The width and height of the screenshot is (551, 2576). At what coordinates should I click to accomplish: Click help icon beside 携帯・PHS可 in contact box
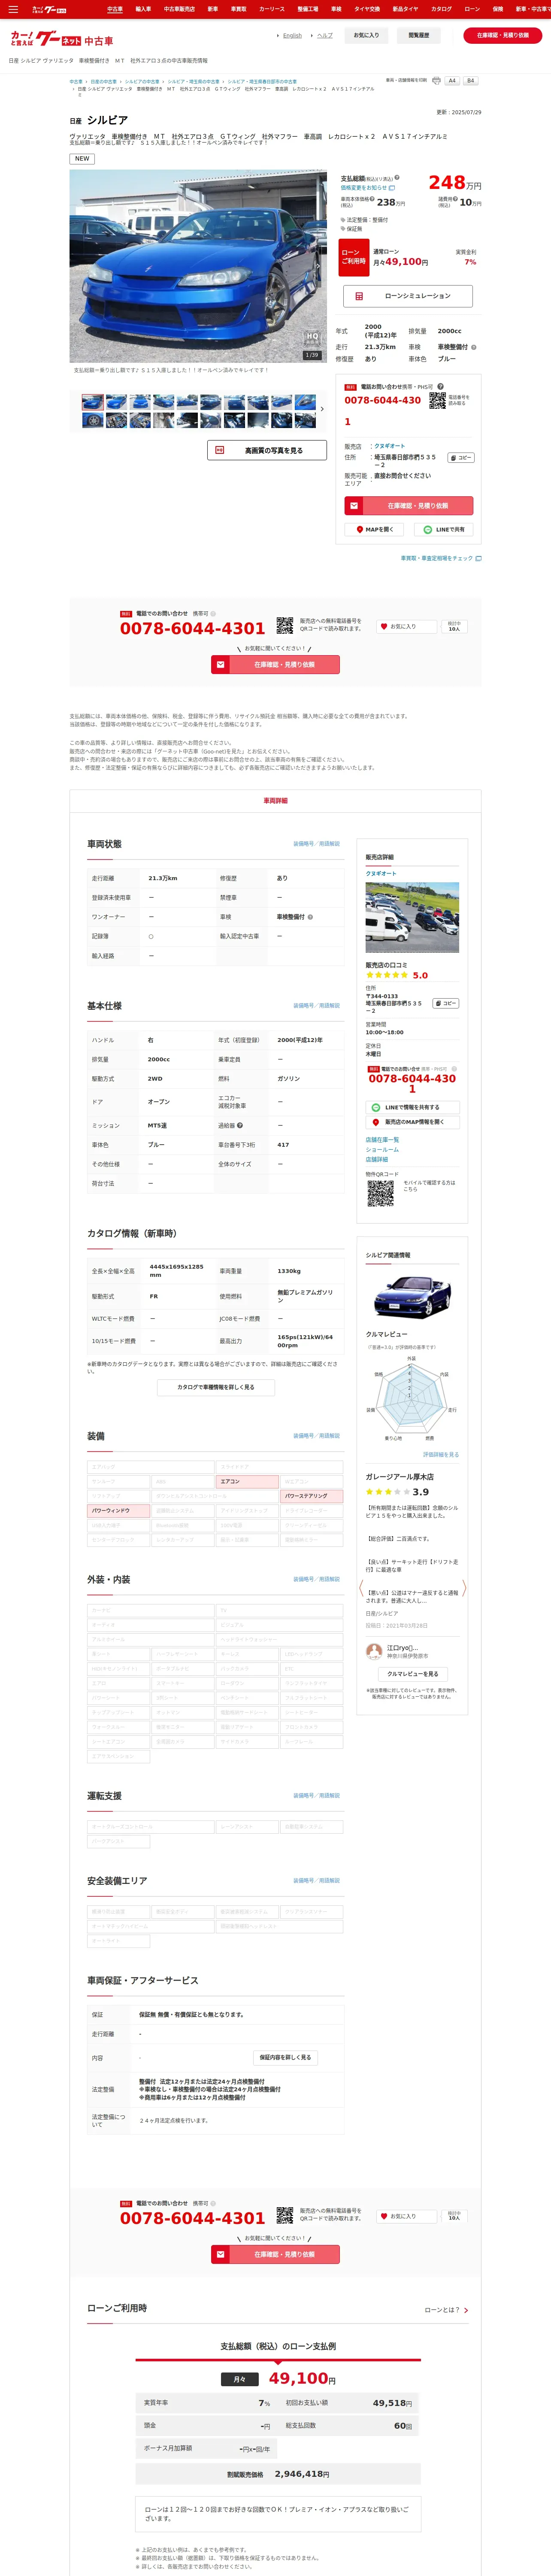pos(440,386)
